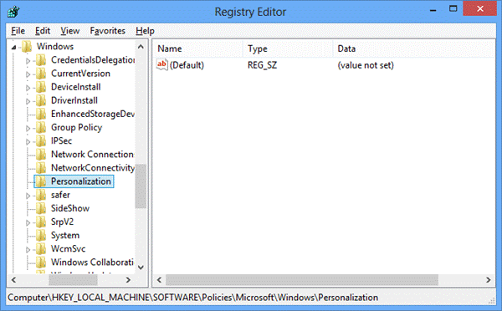
Task: Expand the CurrentVersion key
Action: coord(28,74)
